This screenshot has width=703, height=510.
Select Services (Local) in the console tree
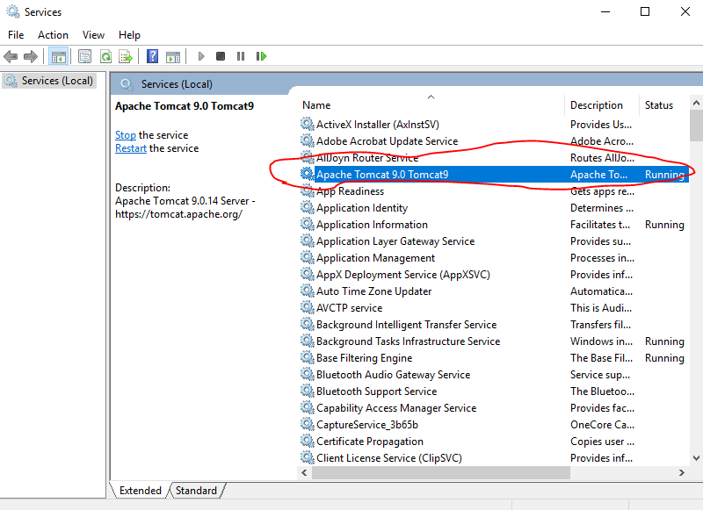[49, 81]
